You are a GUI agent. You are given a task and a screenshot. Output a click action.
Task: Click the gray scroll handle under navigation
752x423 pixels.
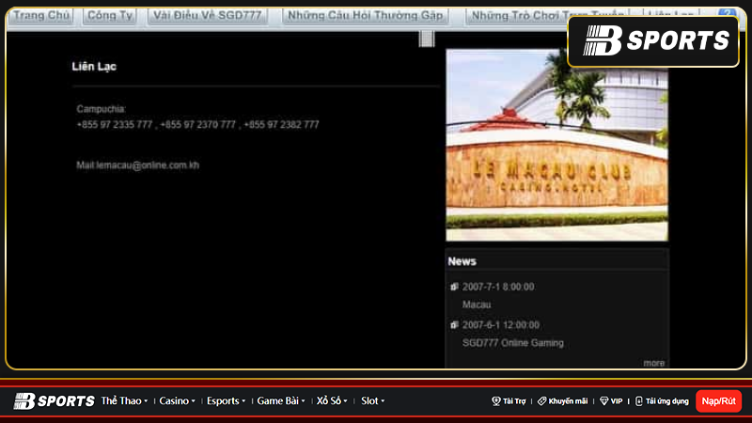point(427,39)
